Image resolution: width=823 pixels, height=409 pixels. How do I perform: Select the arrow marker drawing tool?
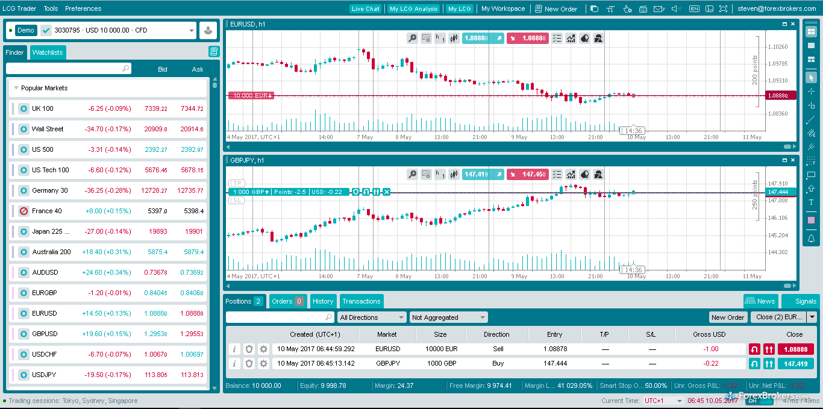(811, 189)
